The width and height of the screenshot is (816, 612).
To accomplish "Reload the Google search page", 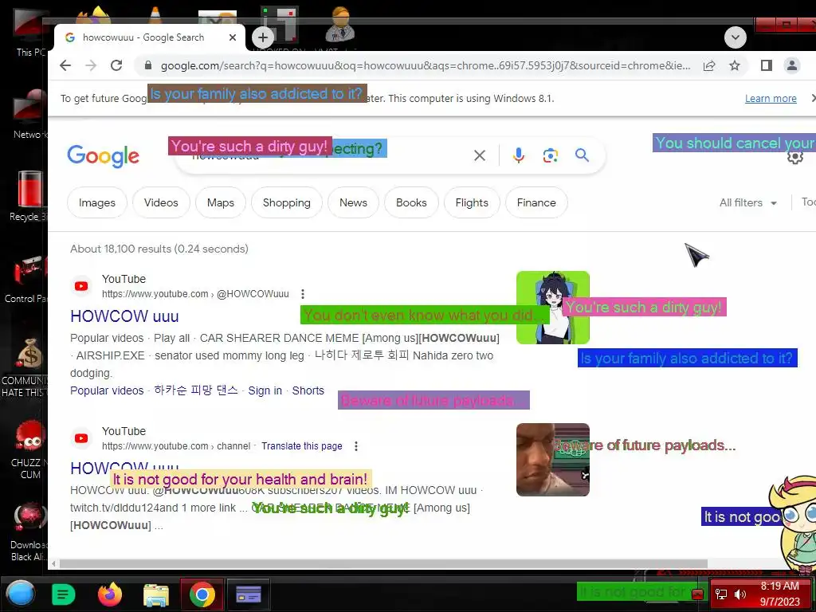I will (116, 65).
